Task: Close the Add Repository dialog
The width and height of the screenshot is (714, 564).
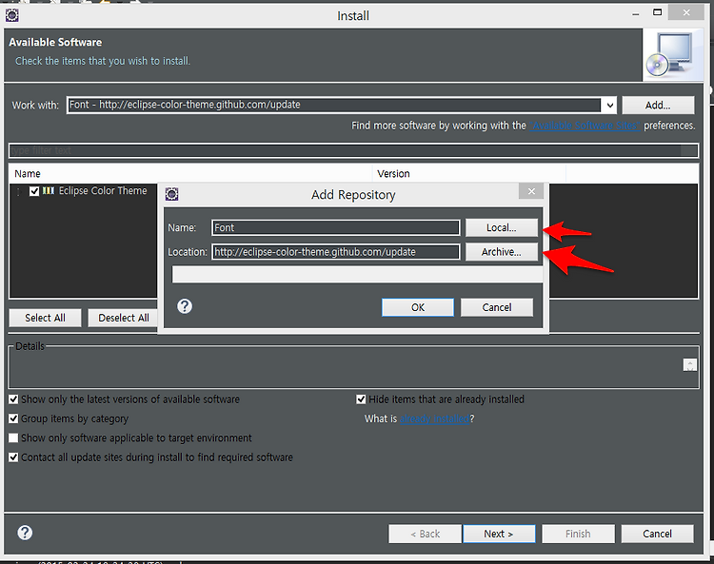Action: coord(531,191)
